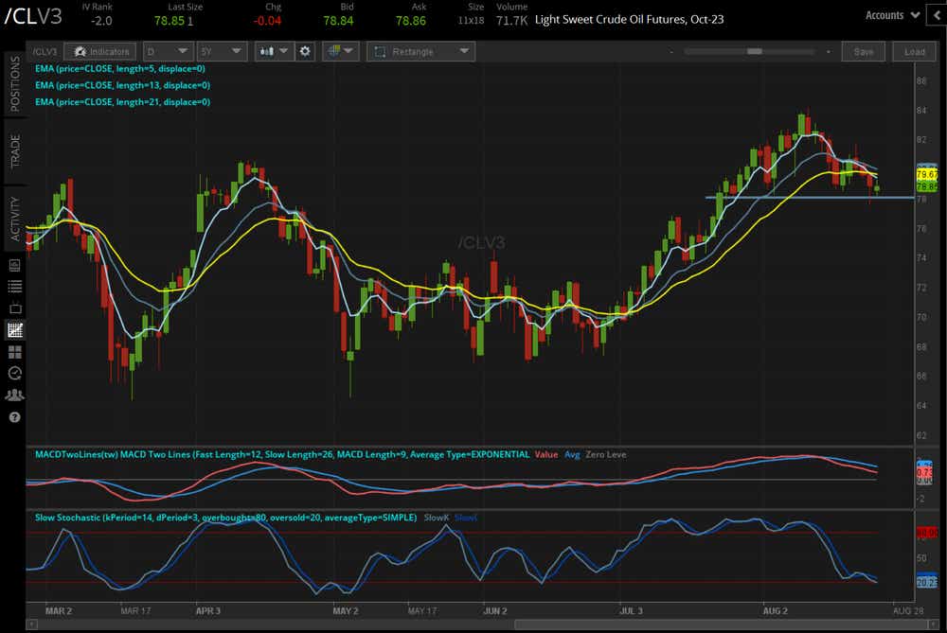Viewport: 947px width, 633px height.
Task: Click the Last price 78.85
Action: (x=170, y=21)
